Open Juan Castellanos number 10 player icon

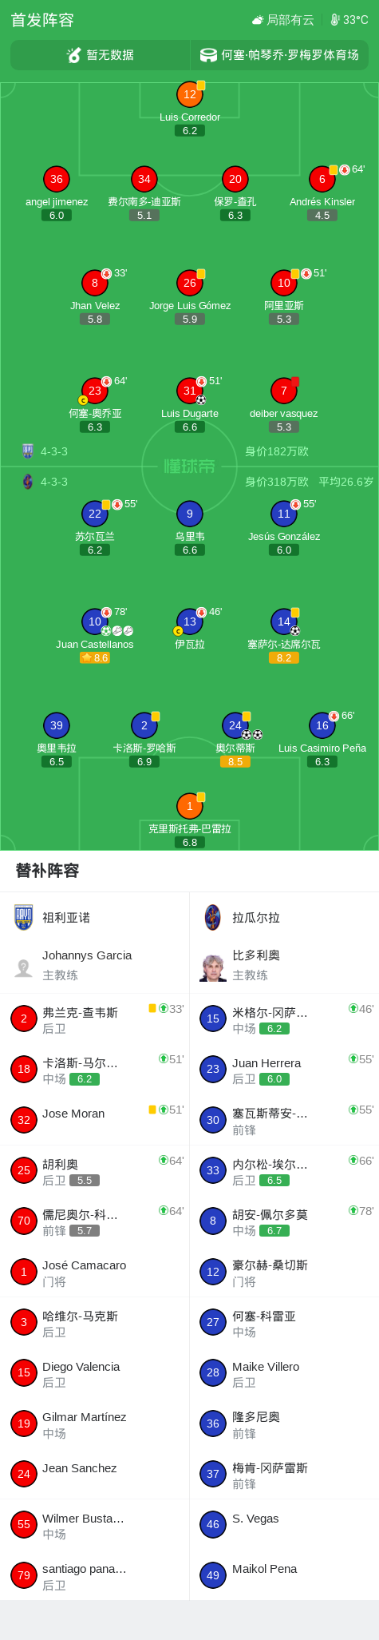[95, 621]
